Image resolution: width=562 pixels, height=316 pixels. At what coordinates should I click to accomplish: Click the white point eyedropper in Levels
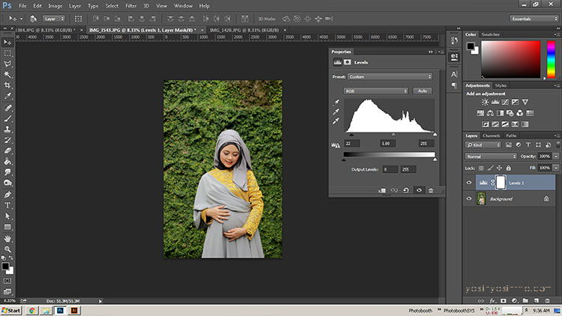click(x=336, y=121)
